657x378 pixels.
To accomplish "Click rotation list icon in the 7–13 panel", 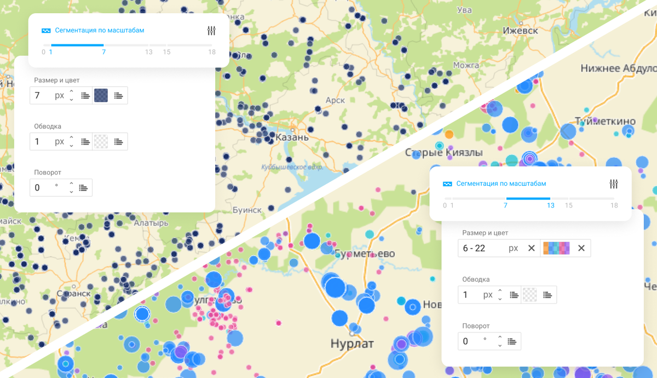I will [x=512, y=341].
